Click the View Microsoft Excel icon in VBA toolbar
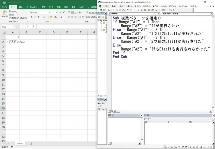 [x=101, y=10]
